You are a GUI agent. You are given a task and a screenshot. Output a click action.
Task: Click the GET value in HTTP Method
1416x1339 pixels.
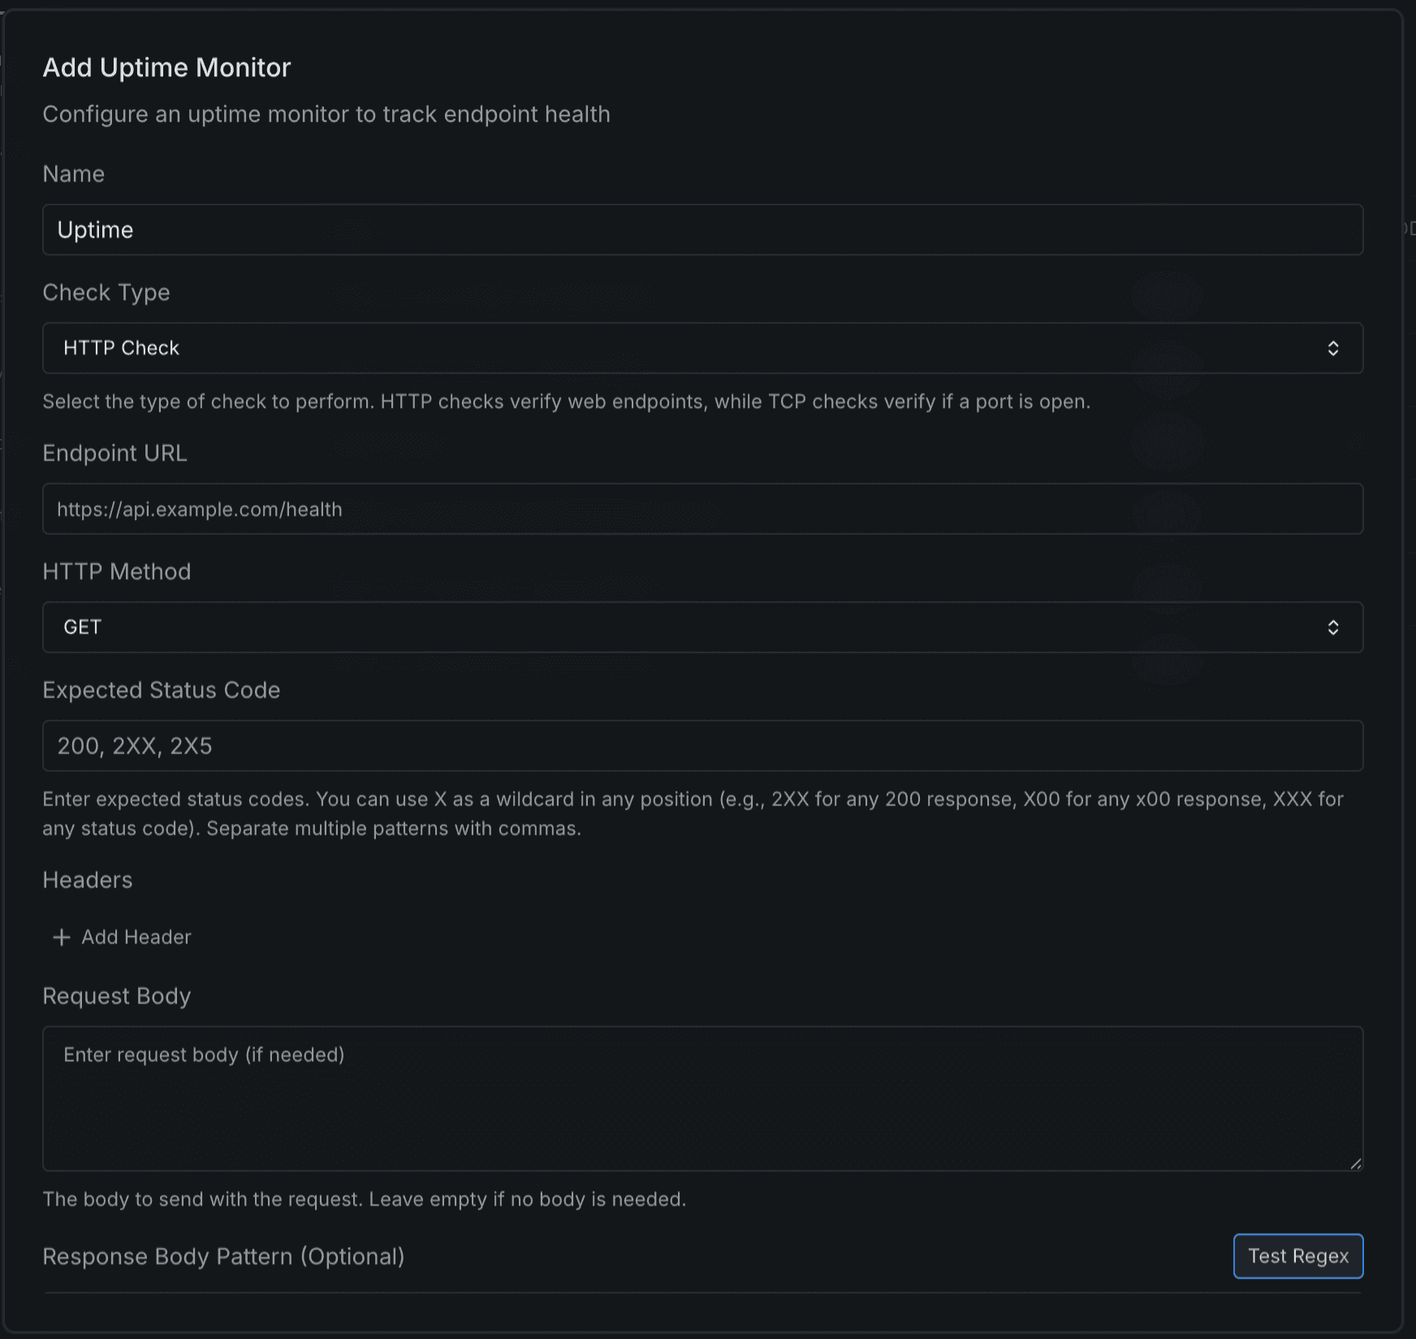pyautogui.click(x=80, y=626)
